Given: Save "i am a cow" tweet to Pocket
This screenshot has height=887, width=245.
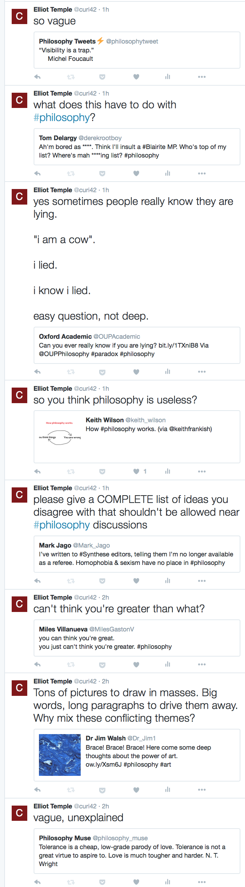Looking at the screenshot, I should pyautogui.click(x=102, y=372).
